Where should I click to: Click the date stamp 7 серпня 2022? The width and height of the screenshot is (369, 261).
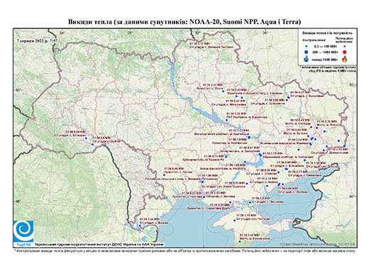38,40
